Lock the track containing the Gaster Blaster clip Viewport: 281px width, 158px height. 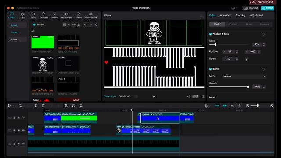pyautogui.click(x=14, y=118)
